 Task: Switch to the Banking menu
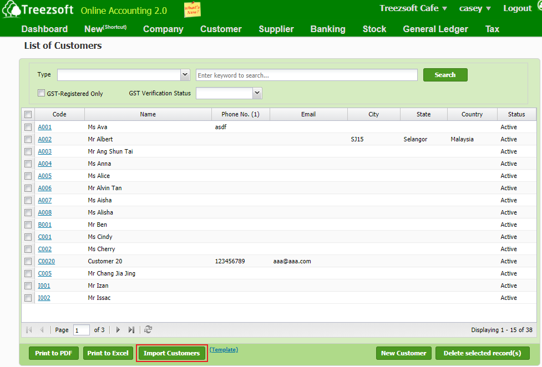click(328, 29)
